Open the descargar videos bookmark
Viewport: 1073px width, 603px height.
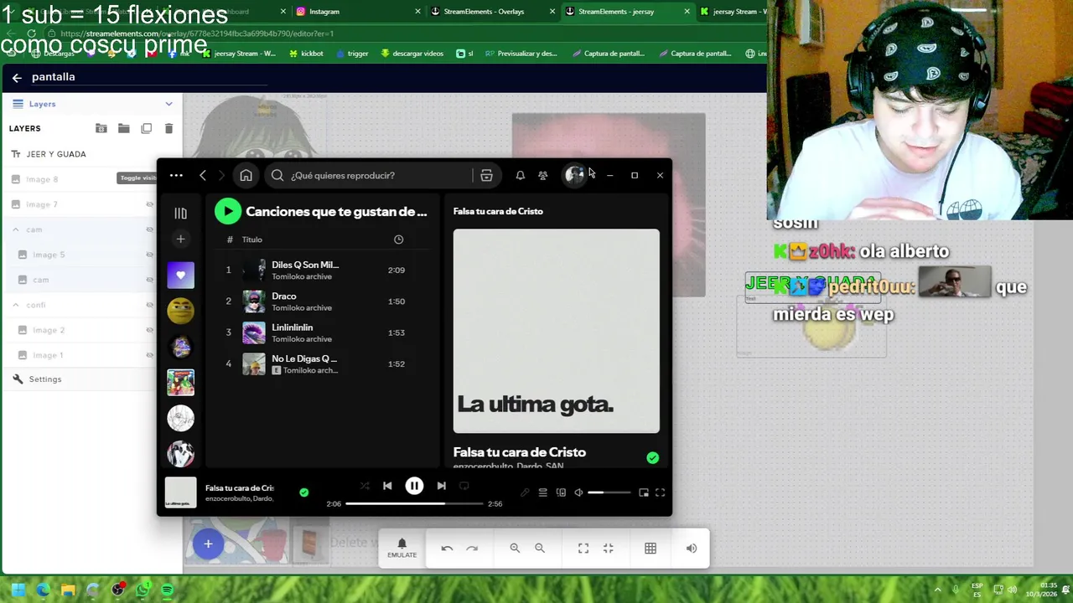coord(412,54)
